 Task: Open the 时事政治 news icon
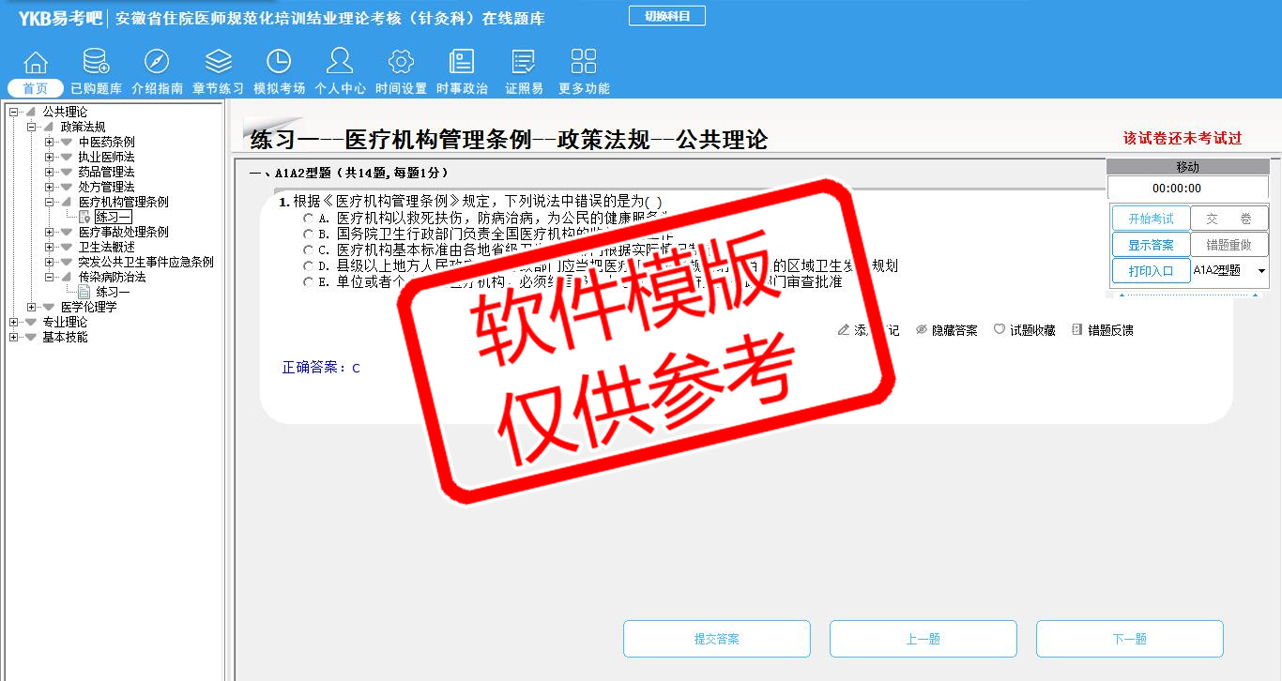[462, 63]
